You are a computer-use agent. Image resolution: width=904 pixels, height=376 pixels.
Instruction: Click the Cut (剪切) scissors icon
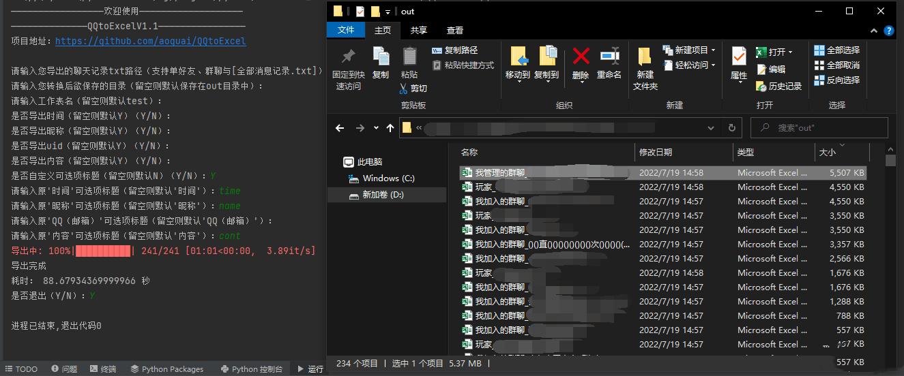tap(405, 89)
